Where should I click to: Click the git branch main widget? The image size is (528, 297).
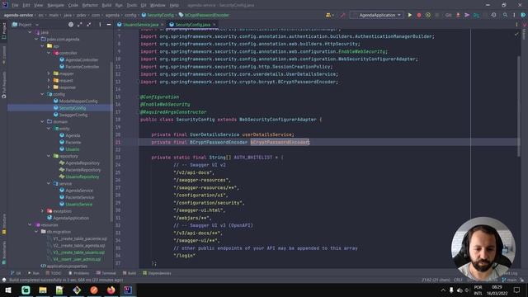(509, 280)
